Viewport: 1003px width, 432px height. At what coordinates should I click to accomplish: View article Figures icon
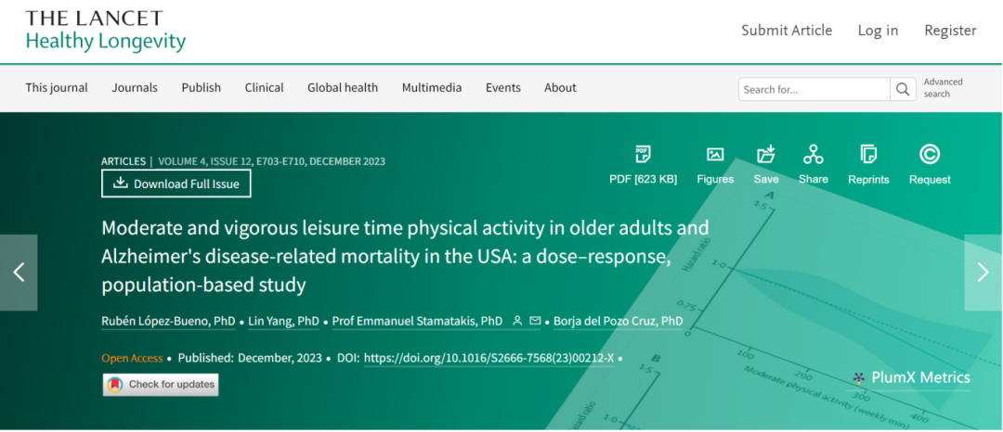pyautogui.click(x=715, y=154)
